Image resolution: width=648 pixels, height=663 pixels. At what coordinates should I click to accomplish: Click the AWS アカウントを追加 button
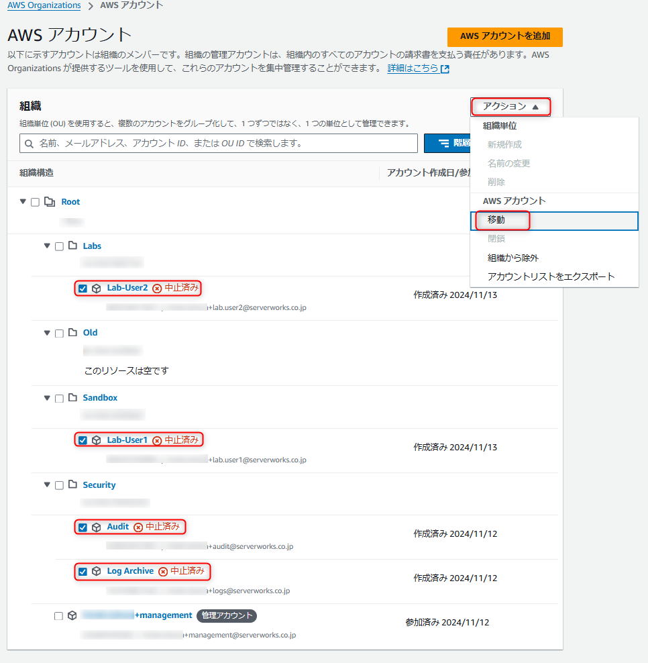[x=504, y=37]
